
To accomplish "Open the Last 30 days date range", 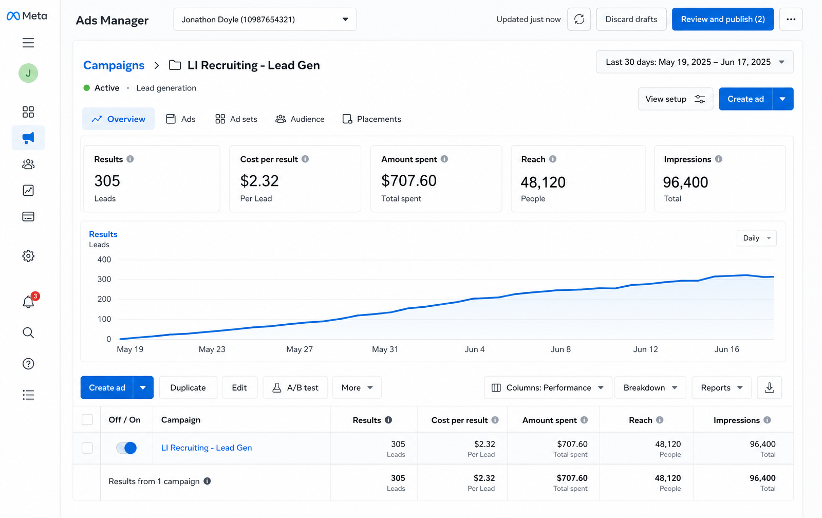I will [x=695, y=62].
